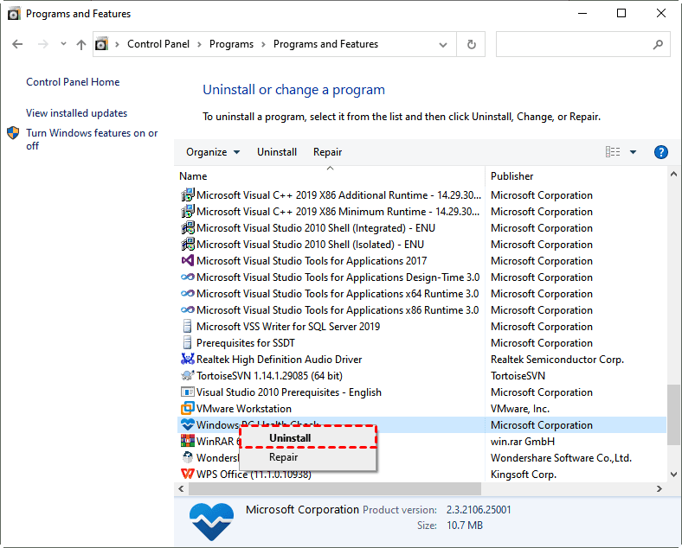
Task: Open the recent locations dropdown chevron
Action: tap(63, 44)
